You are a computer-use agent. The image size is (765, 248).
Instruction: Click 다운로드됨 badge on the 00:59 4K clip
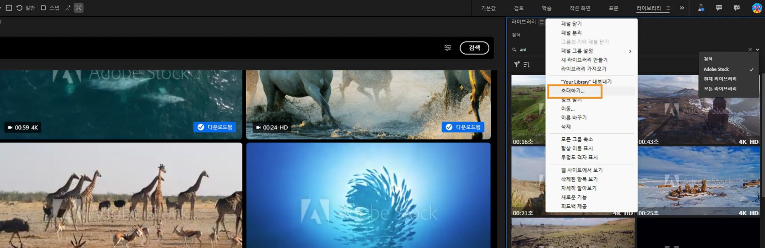click(x=215, y=127)
